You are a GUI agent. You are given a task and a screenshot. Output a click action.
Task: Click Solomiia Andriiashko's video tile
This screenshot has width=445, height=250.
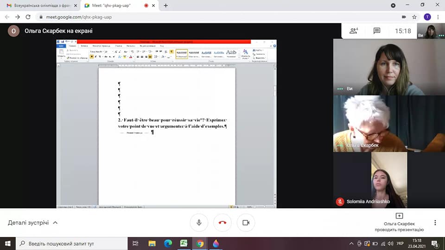tap(389, 180)
